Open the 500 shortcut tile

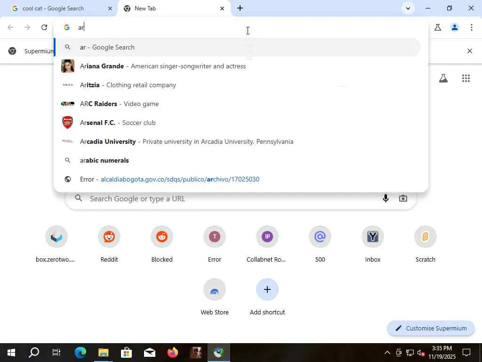coord(320,244)
